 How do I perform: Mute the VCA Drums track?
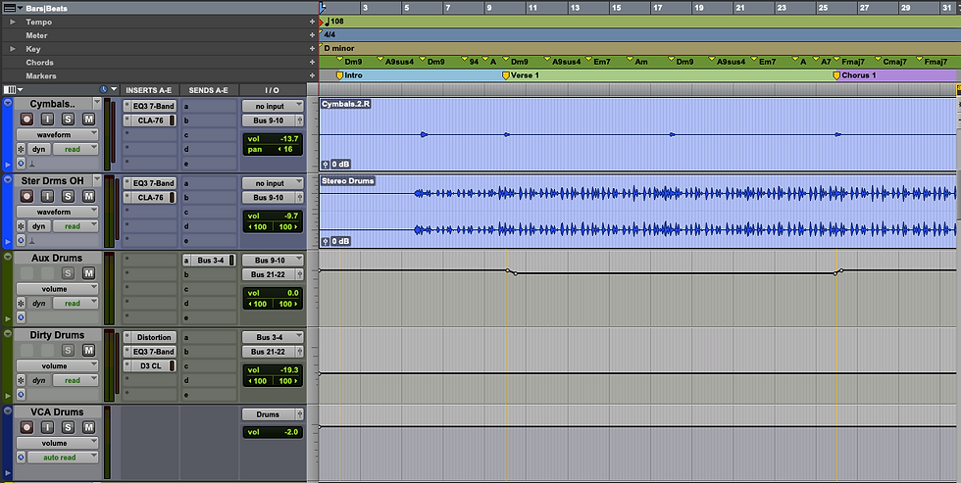tap(89, 427)
